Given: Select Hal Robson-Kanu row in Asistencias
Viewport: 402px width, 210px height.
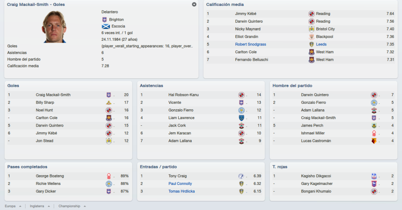Looking at the screenshot, I should 201,95.
